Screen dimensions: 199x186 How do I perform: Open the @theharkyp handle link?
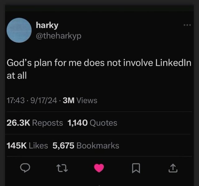coord(59,36)
